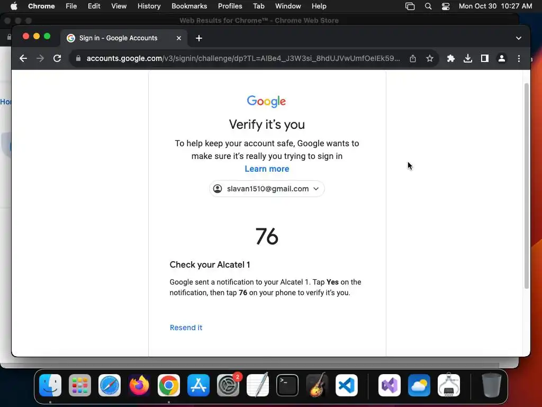Open Spotlight search in menu bar
This screenshot has height=407, width=542.
pyautogui.click(x=428, y=6)
